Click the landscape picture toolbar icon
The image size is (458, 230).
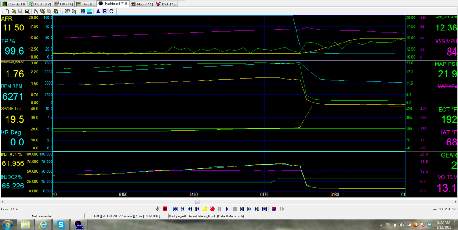(x=89, y=11)
